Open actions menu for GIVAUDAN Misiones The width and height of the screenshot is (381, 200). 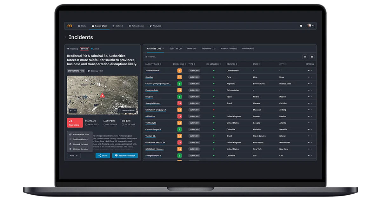(310, 149)
